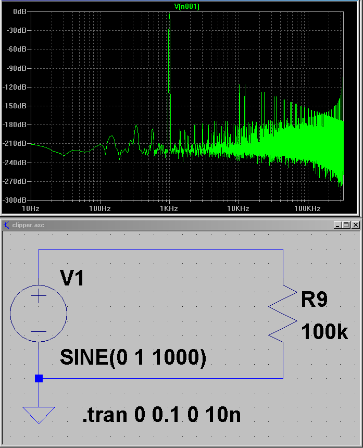Close the clipper.asc schematic window
The image size is (363, 448).
[355, 225]
